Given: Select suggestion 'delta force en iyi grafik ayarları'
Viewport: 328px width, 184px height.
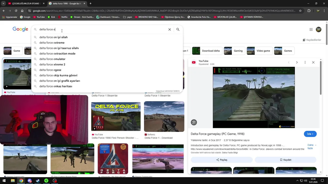Looking at the screenshot, I should pyautogui.click(x=107, y=81).
